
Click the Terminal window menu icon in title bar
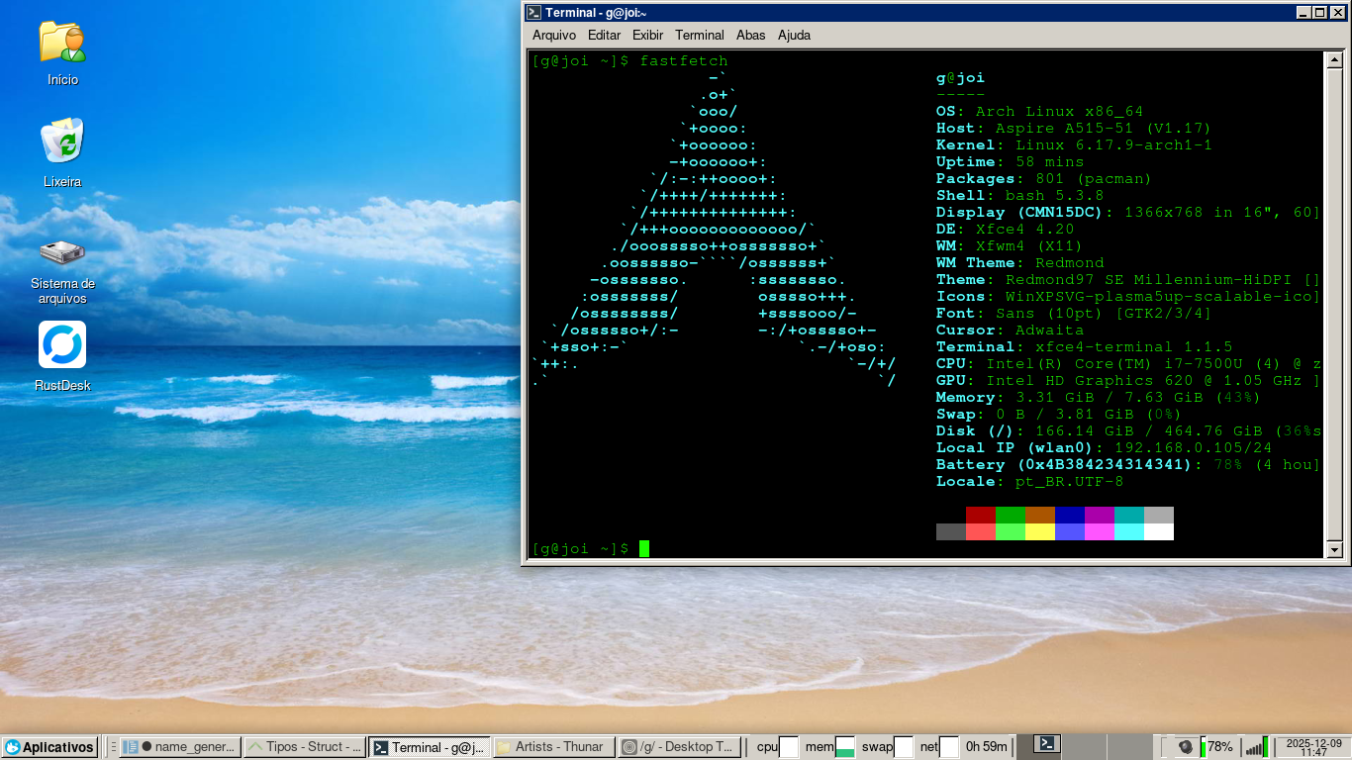pos(533,13)
